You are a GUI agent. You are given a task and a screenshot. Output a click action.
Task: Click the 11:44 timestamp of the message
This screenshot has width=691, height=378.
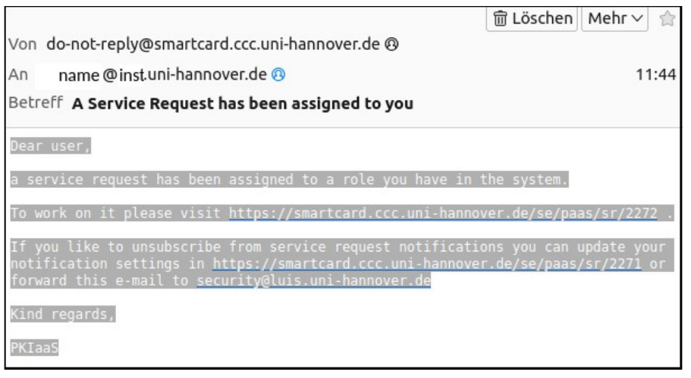pos(655,74)
